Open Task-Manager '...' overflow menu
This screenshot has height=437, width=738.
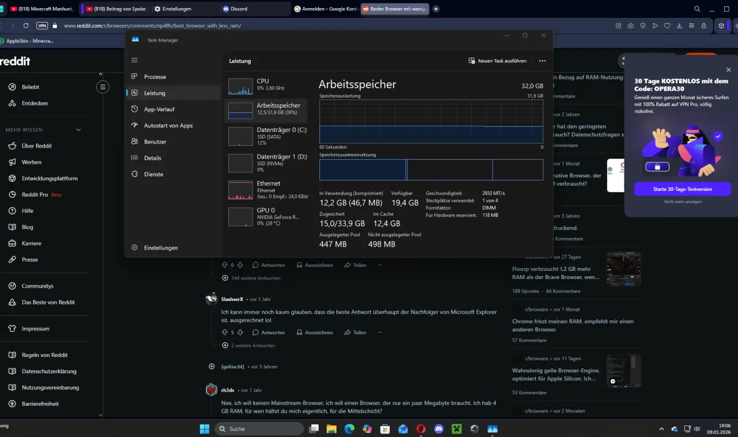pyautogui.click(x=541, y=61)
